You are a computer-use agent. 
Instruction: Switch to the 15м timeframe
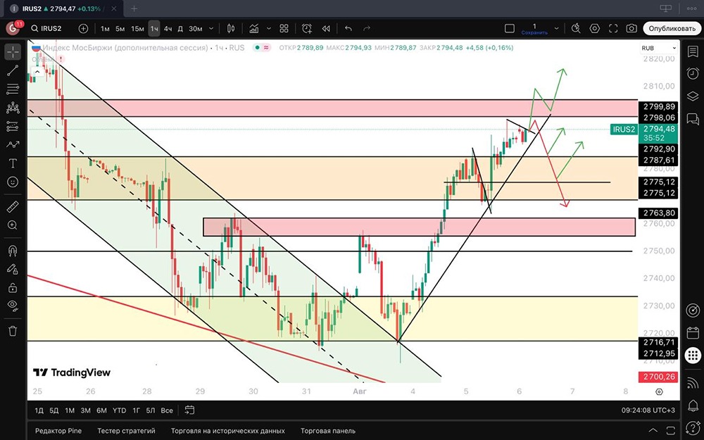coord(137,28)
